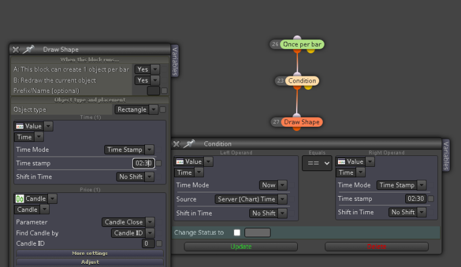Open Left Operand Time Mode Now dropdown
This screenshot has height=267, width=461.
tap(273, 185)
